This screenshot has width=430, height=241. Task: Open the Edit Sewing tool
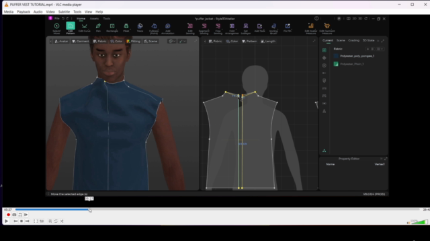coord(190,28)
